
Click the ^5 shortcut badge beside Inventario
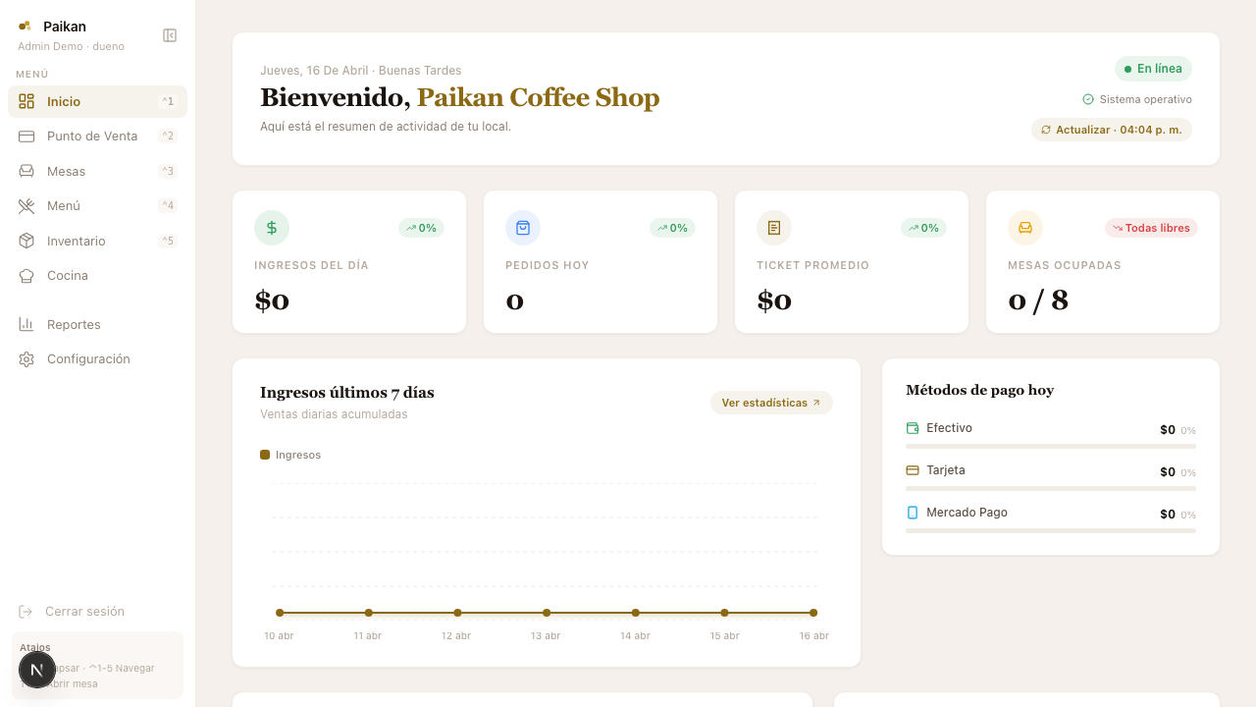pos(168,241)
